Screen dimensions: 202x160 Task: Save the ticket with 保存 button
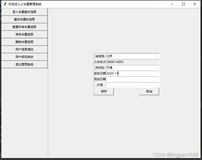104,91
